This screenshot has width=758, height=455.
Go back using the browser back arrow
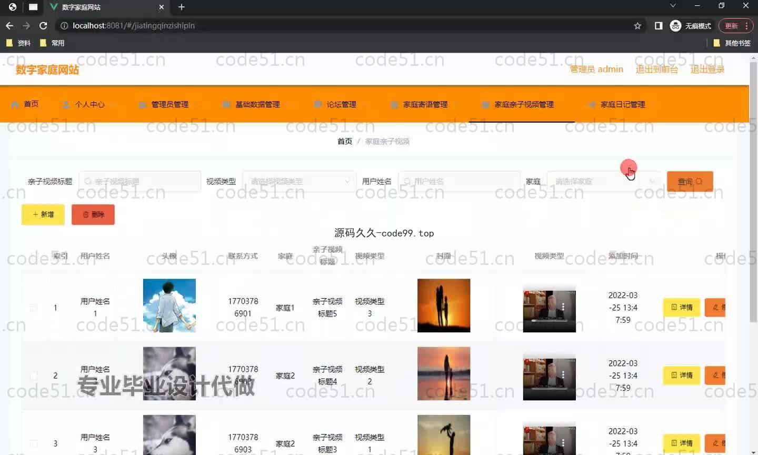(9, 25)
